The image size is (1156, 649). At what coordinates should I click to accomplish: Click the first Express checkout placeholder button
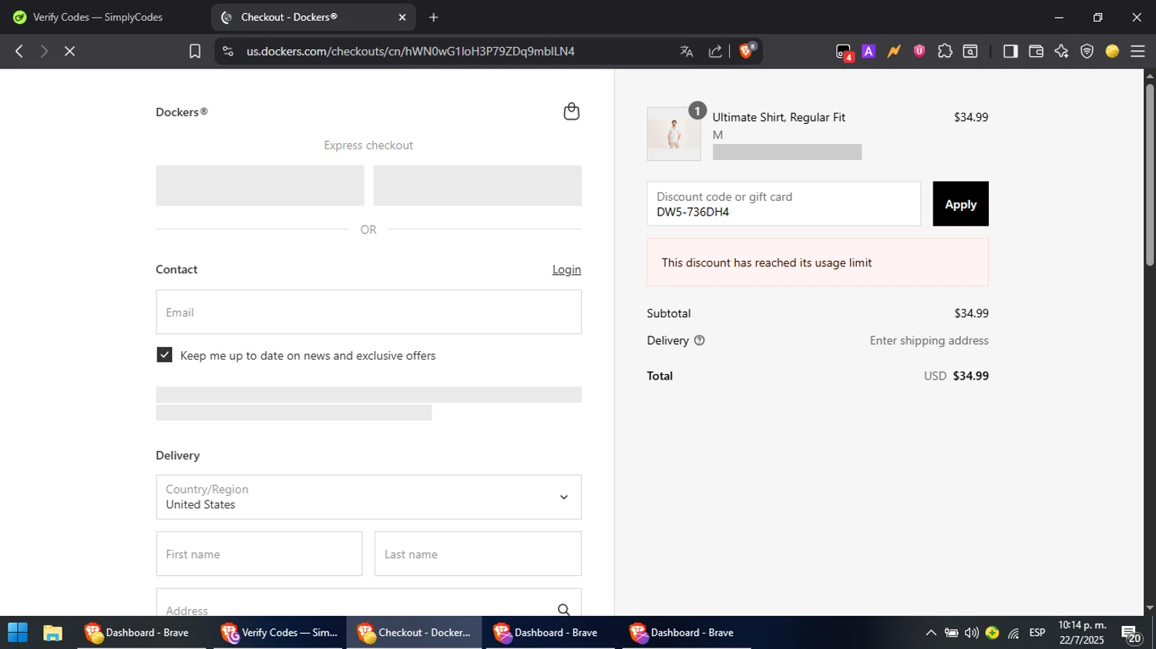(260, 186)
